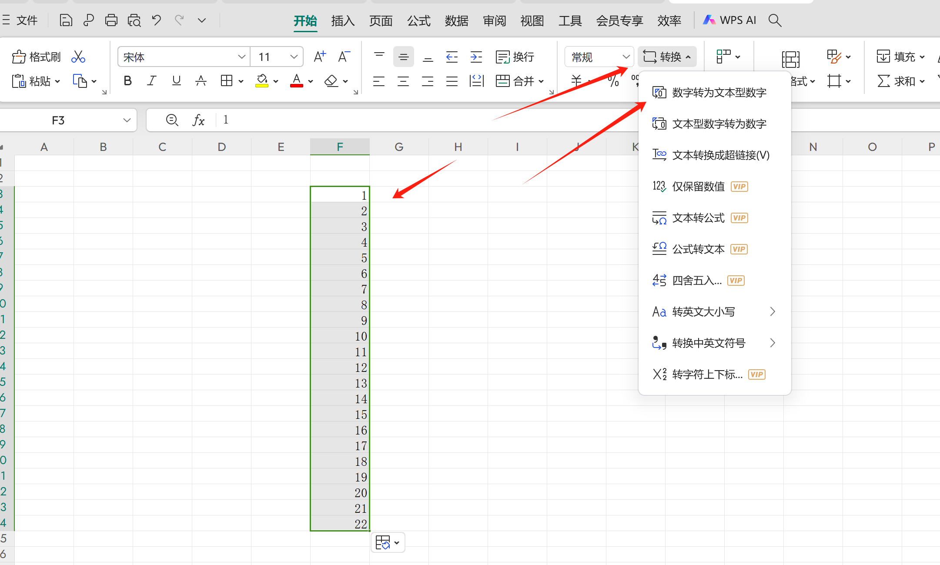
Task: Expand the Paste options arrow
Action: click(57, 81)
